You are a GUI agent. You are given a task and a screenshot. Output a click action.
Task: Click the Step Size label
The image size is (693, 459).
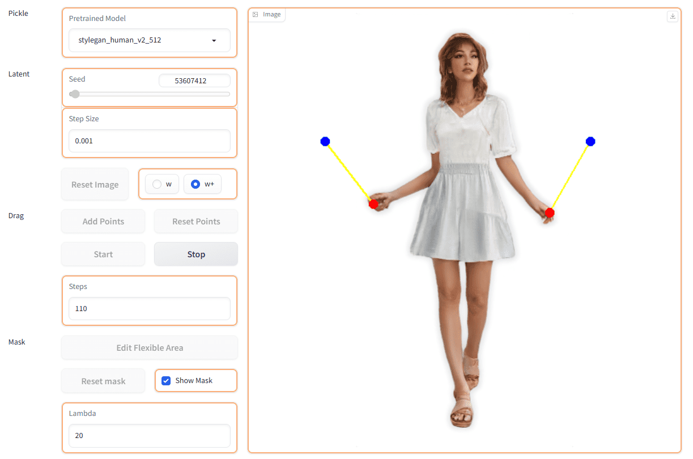point(84,119)
